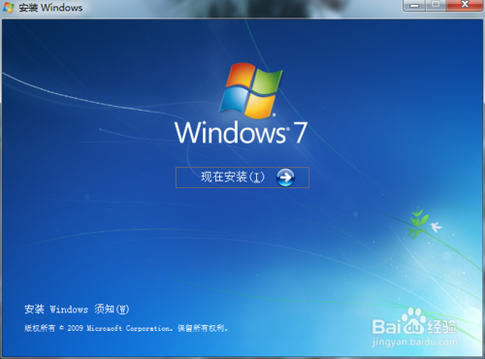
Task: Click the 现在安装 Chinese label inside the button
Action: coord(224,177)
